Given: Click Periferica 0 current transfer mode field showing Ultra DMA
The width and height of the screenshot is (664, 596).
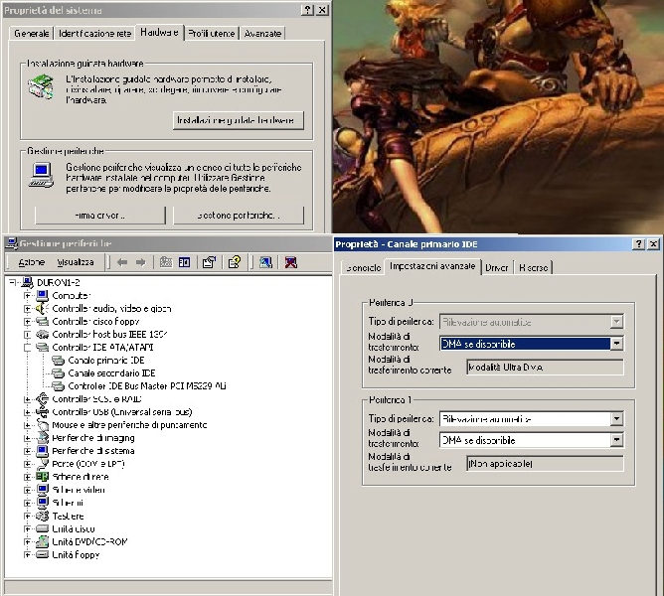Looking at the screenshot, I should [x=545, y=368].
